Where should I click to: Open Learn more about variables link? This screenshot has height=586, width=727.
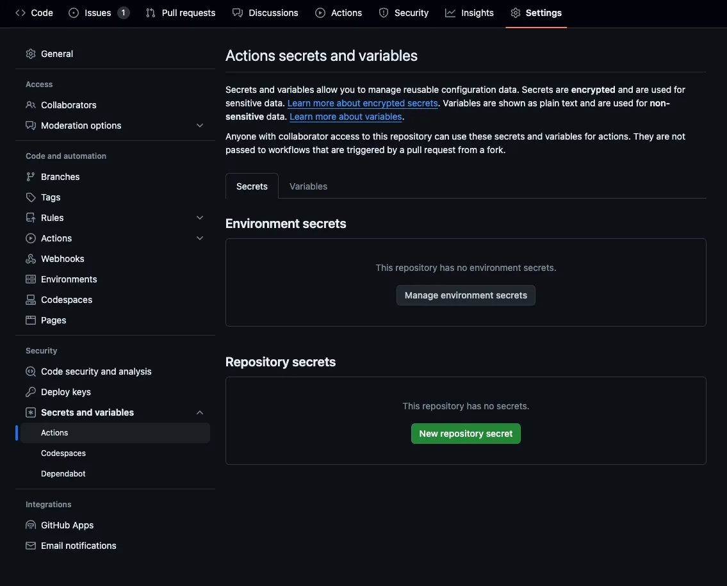[x=345, y=117]
